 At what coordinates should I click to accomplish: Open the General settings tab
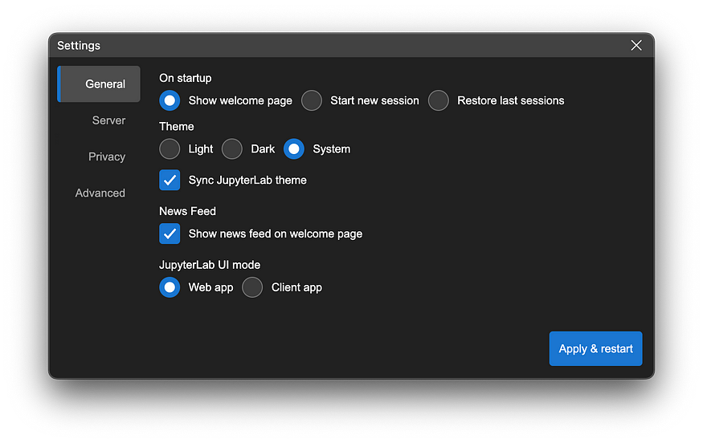[99, 83]
